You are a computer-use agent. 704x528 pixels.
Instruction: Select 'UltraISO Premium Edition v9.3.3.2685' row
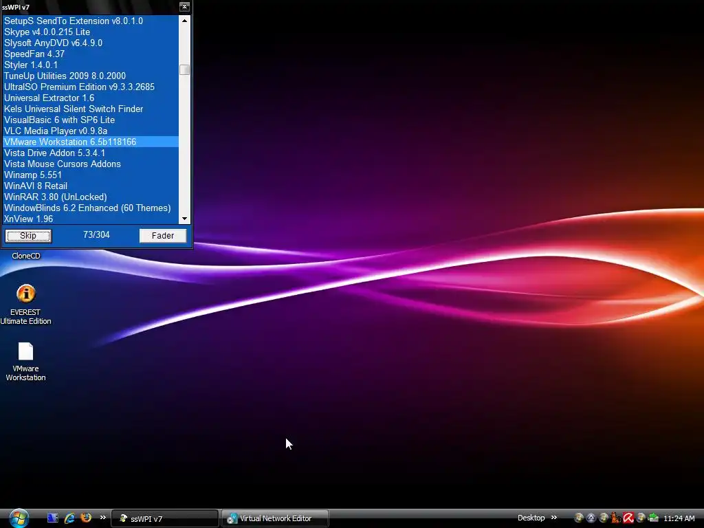coord(91,87)
